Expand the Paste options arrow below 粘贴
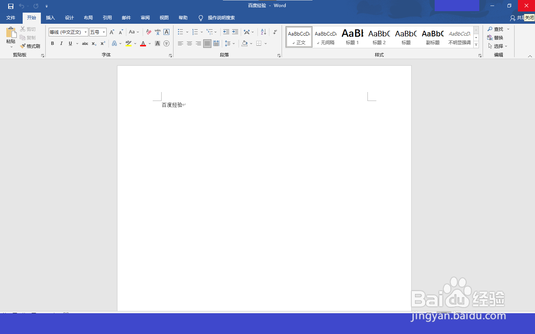 click(11, 47)
